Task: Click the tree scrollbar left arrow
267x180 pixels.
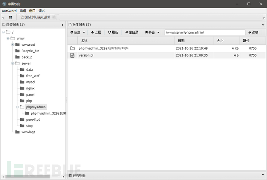Action: (x=3, y=177)
